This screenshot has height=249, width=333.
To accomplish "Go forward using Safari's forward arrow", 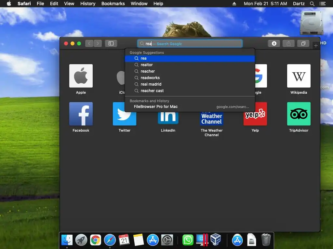I will [98, 43].
